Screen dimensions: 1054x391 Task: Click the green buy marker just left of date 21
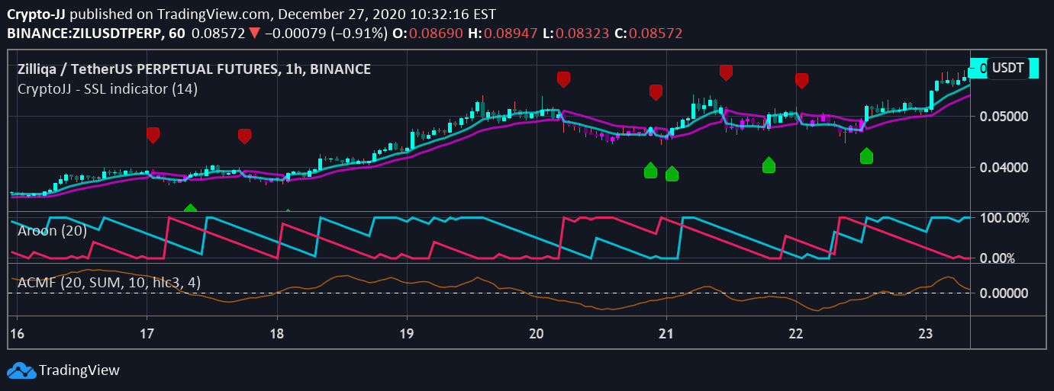(x=650, y=170)
